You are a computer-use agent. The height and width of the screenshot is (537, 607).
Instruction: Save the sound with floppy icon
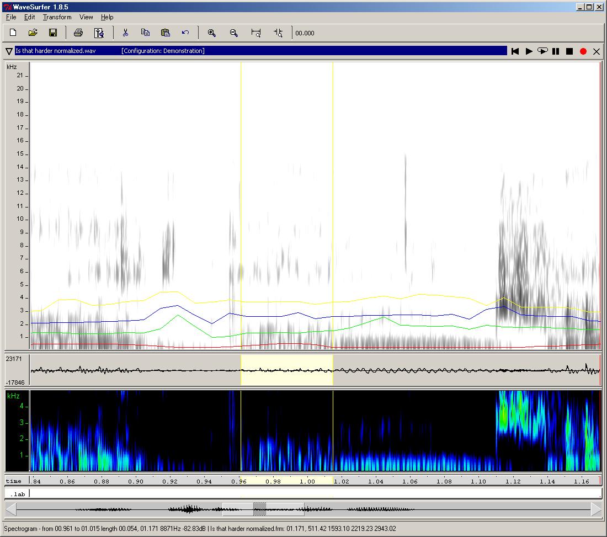(x=53, y=33)
